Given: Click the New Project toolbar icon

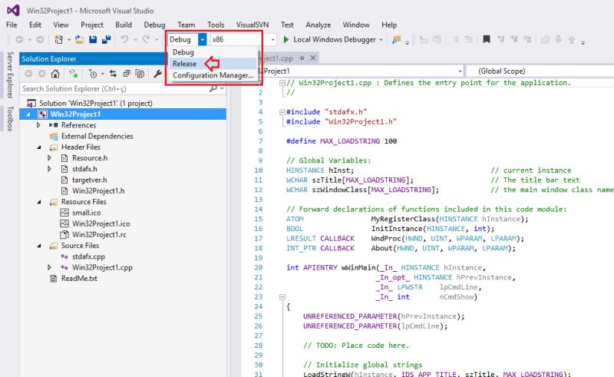Looking at the screenshot, I should 59,40.
